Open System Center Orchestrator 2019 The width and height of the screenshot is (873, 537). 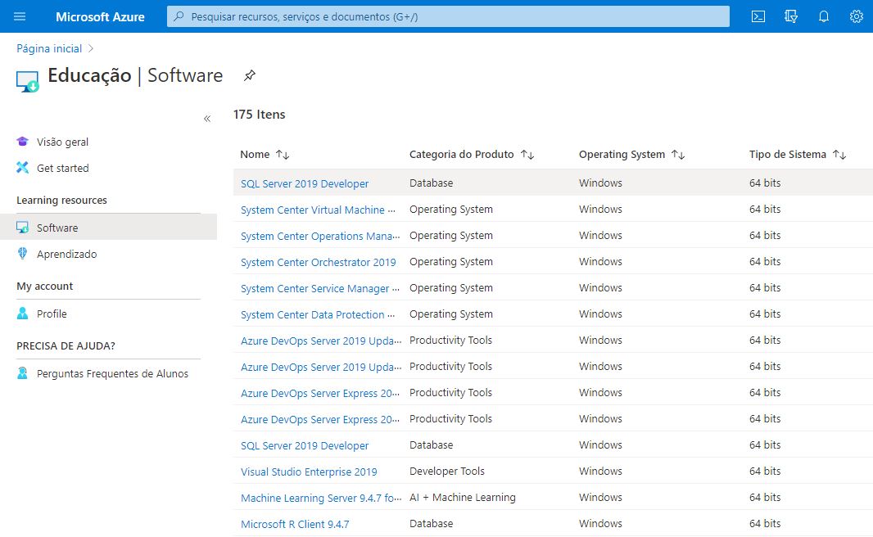(x=318, y=262)
